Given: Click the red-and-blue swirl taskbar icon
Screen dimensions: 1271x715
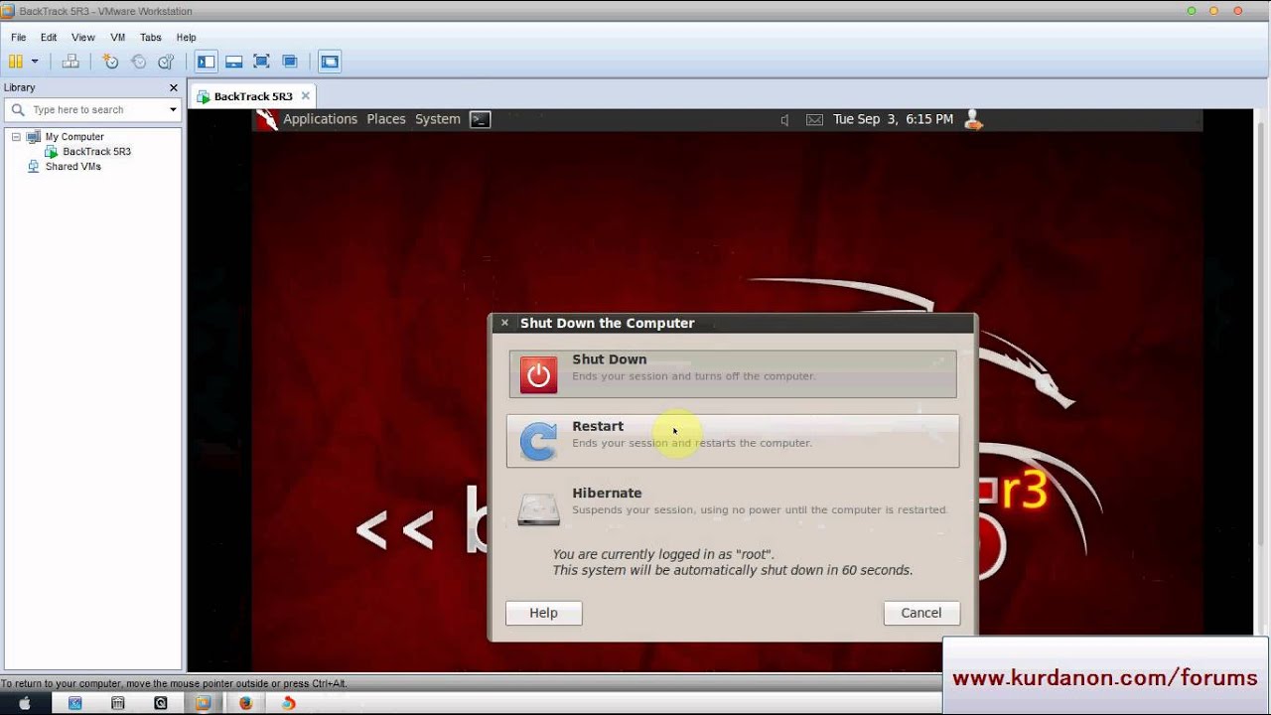Looking at the screenshot, I should (289, 703).
